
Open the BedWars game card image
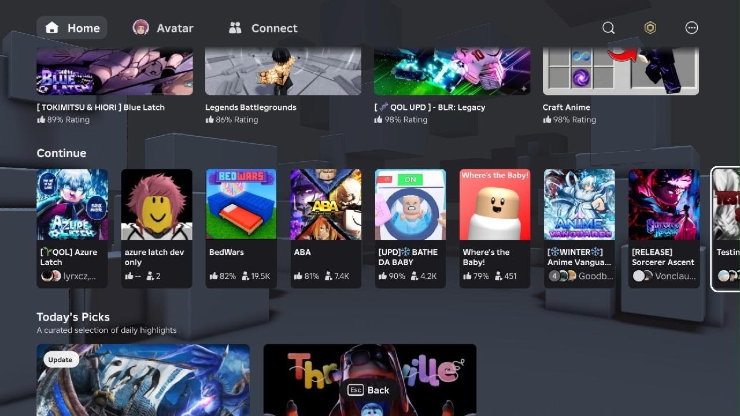(241, 205)
